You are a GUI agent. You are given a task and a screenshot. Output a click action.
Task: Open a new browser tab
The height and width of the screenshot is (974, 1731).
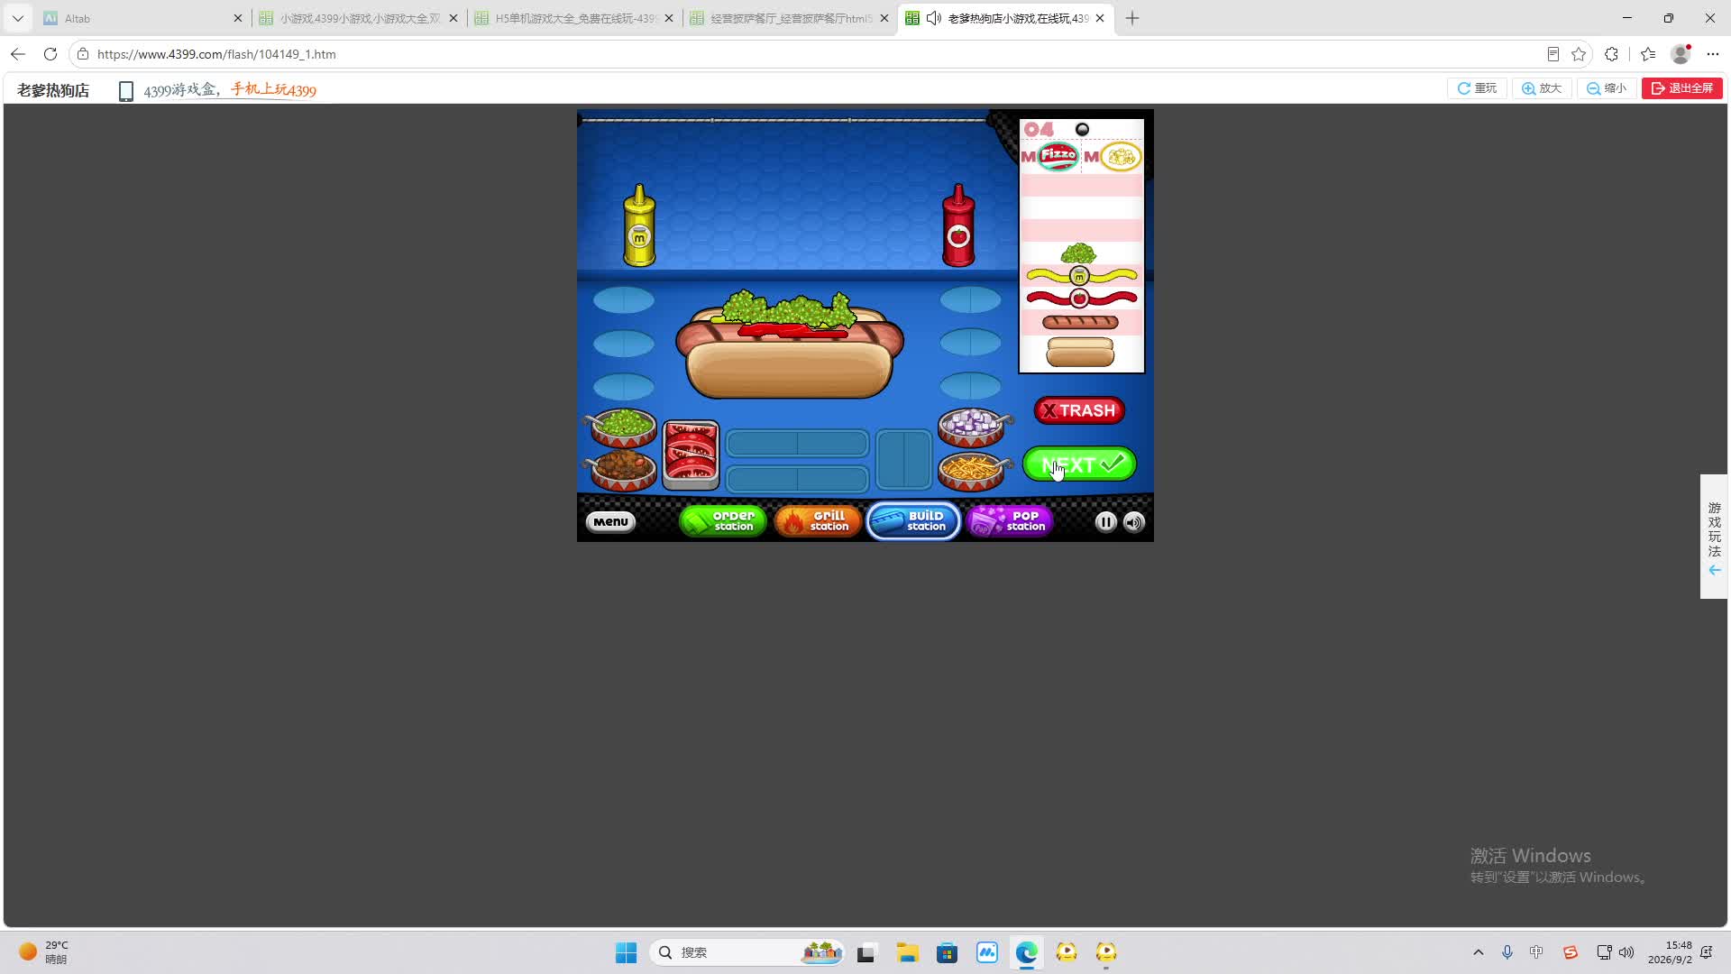1132,18
